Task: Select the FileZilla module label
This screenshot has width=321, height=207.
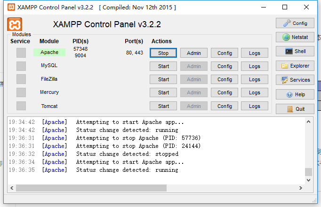Action: point(49,79)
